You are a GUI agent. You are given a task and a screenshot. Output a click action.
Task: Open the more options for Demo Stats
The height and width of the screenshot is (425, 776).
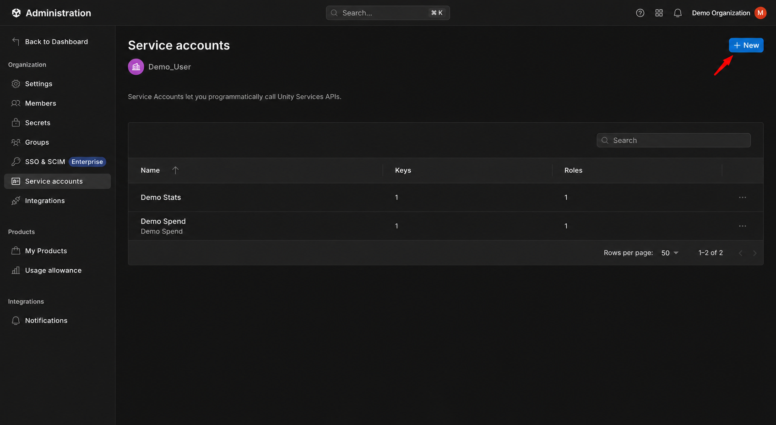[x=742, y=197]
